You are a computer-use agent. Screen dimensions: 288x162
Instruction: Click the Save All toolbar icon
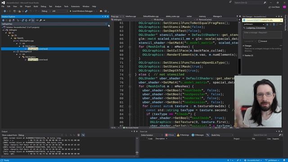[26, 11]
